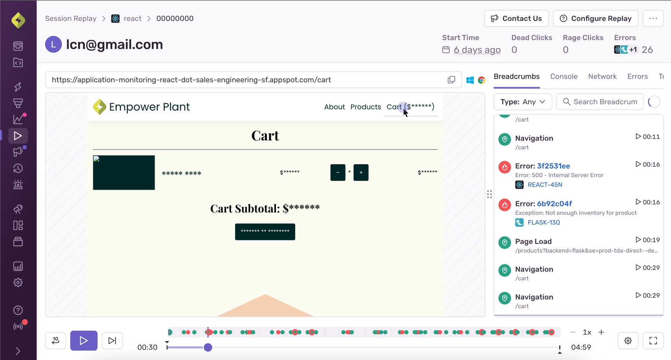
Task: Skip to next replay event
Action: point(112,341)
